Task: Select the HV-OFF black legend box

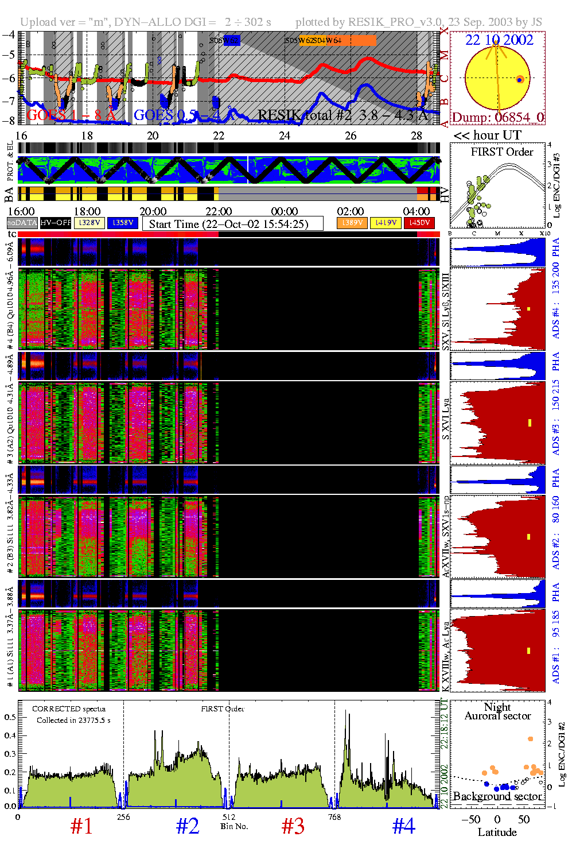Action: point(56,223)
